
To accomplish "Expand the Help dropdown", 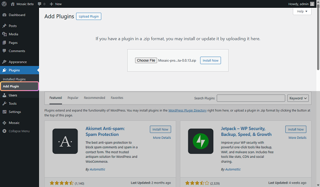I will click(x=302, y=11).
